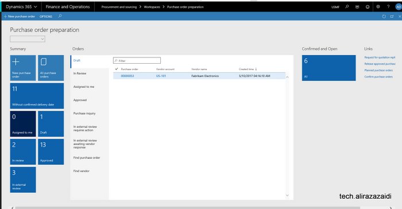Screen dimensions: 402x209
Task: Open page in new window icon
Action: click(x=392, y=17)
